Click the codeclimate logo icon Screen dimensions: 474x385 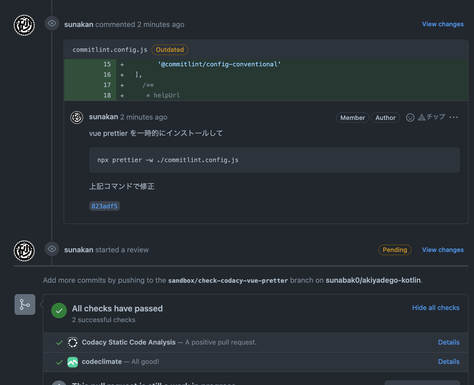tap(73, 362)
